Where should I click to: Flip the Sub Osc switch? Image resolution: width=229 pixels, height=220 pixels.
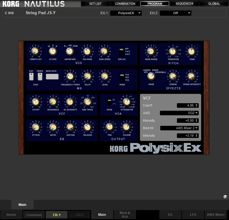click(121, 52)
